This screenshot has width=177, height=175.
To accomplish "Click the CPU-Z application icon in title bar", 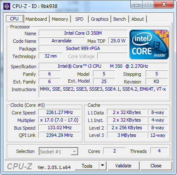I will [x=7, y=6].
